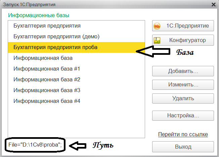Select Информационная база #2
The height and width of the screenshot is (157, 219).
(76, 80)
